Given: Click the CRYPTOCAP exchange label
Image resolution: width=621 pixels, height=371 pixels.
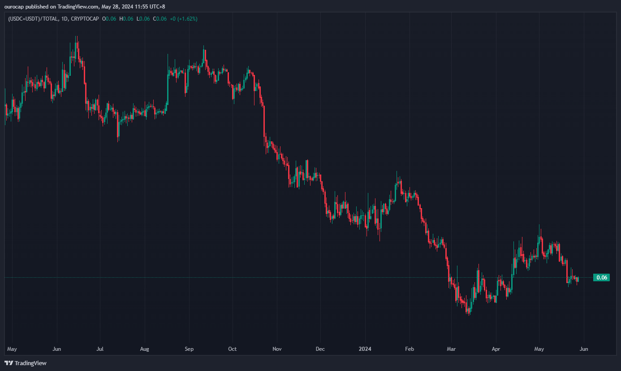Looking at the screenshot, I should point(85,19).
